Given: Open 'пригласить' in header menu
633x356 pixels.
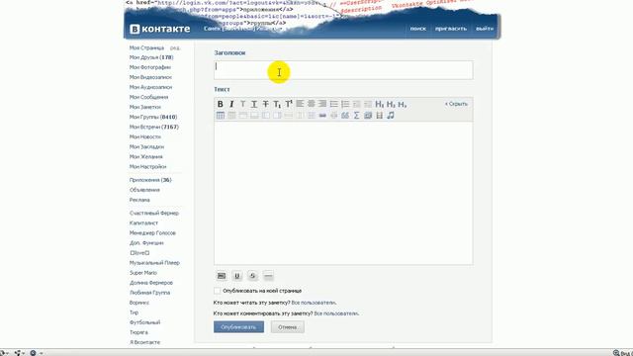Looking at the screenshot, I should point(451,29).
